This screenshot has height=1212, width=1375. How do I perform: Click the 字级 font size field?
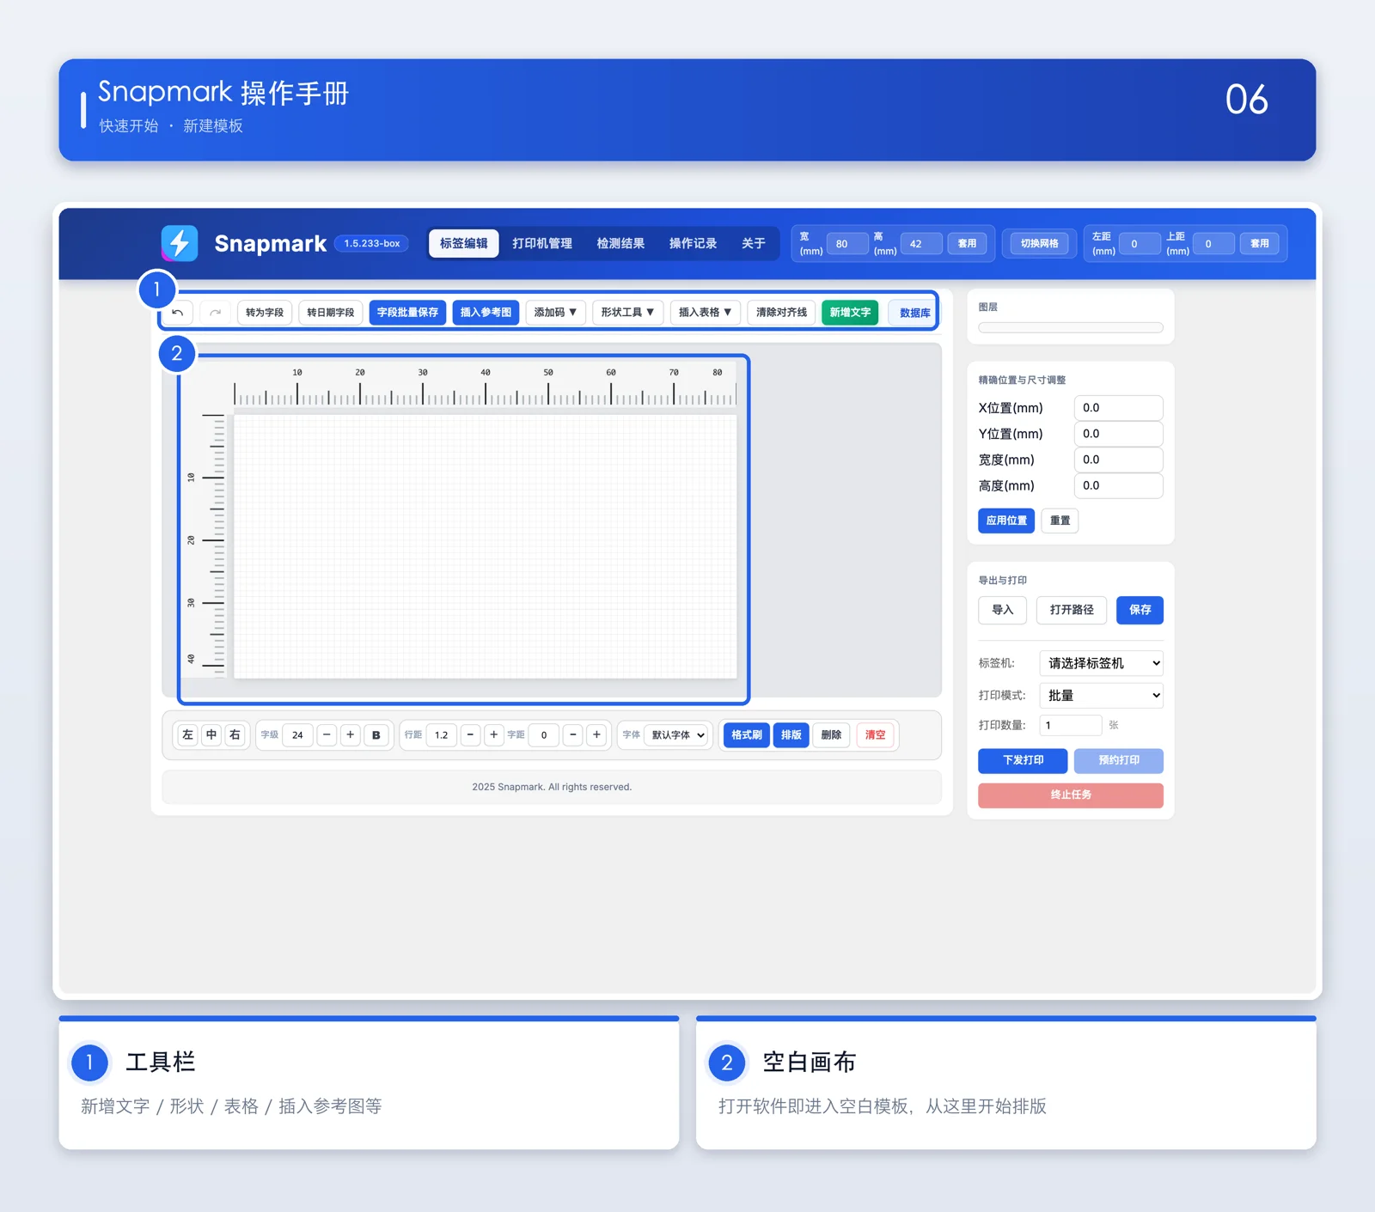click(x=297, y=735)
